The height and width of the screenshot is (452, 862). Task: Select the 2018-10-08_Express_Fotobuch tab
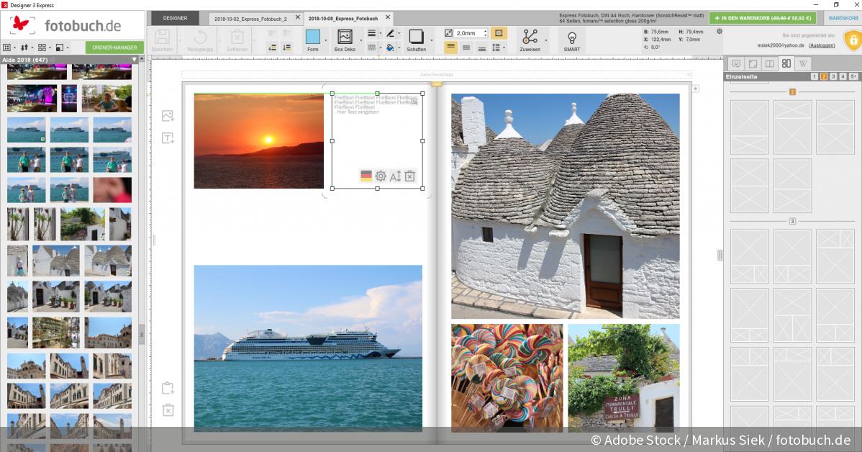[343, 19]
